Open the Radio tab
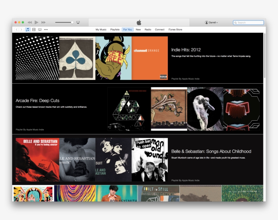Viewport: 278px width, 220px height. 148,30
